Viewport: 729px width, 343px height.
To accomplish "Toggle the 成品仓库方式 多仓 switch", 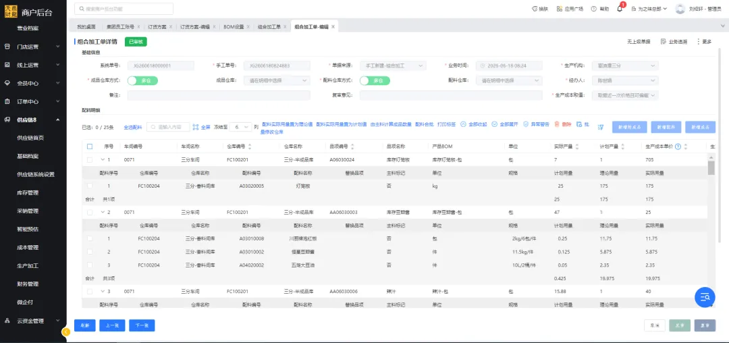I will click(x=142, y=80).
